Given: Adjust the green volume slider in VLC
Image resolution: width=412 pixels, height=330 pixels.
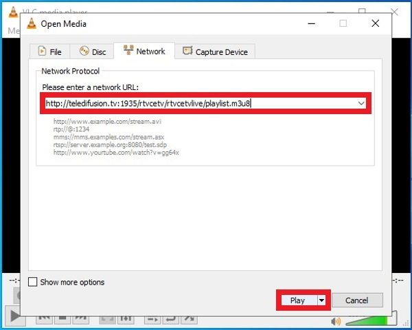Looking at the screenshot, I should [371, 320].
